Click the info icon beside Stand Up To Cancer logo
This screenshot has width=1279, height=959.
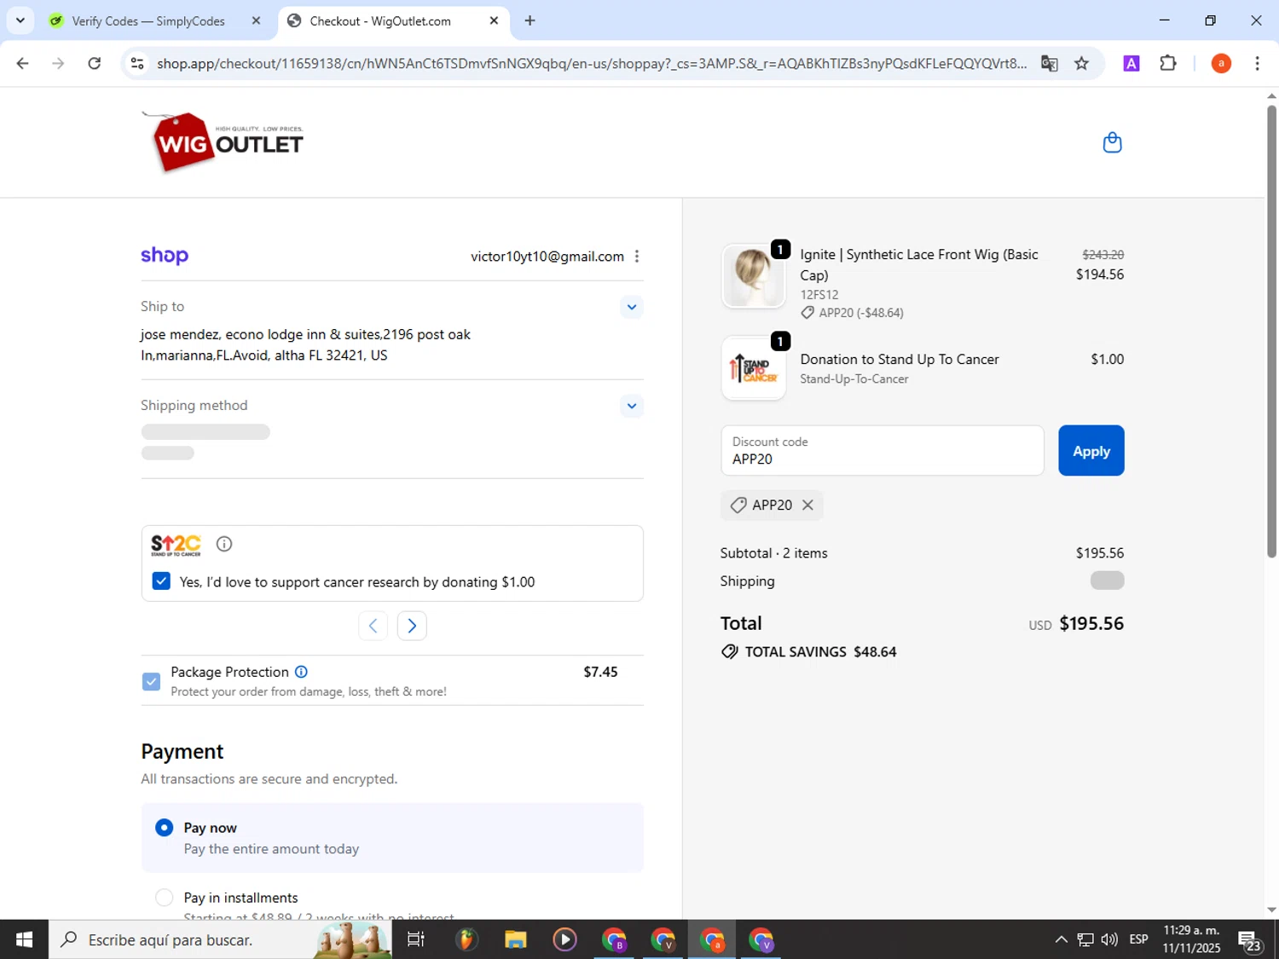(x=224, y=544)
